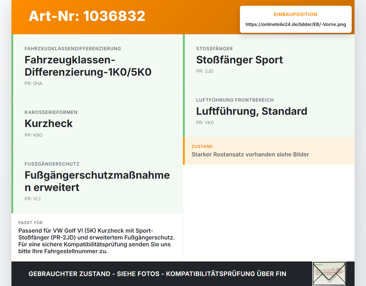Click the LUFTFÜHRUNG FRONTBEREICH label
Viewport: 366px width, 286px height.
click(235, 100)
